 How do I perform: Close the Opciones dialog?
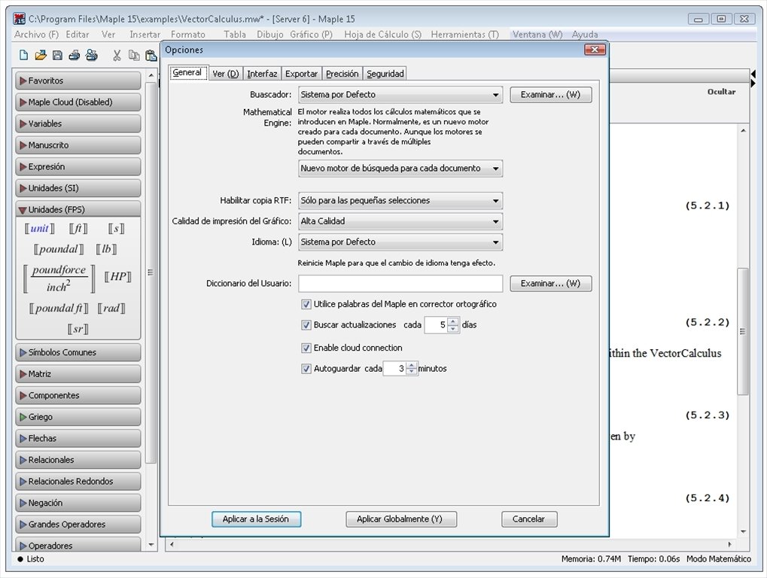(x=595, y=50)
